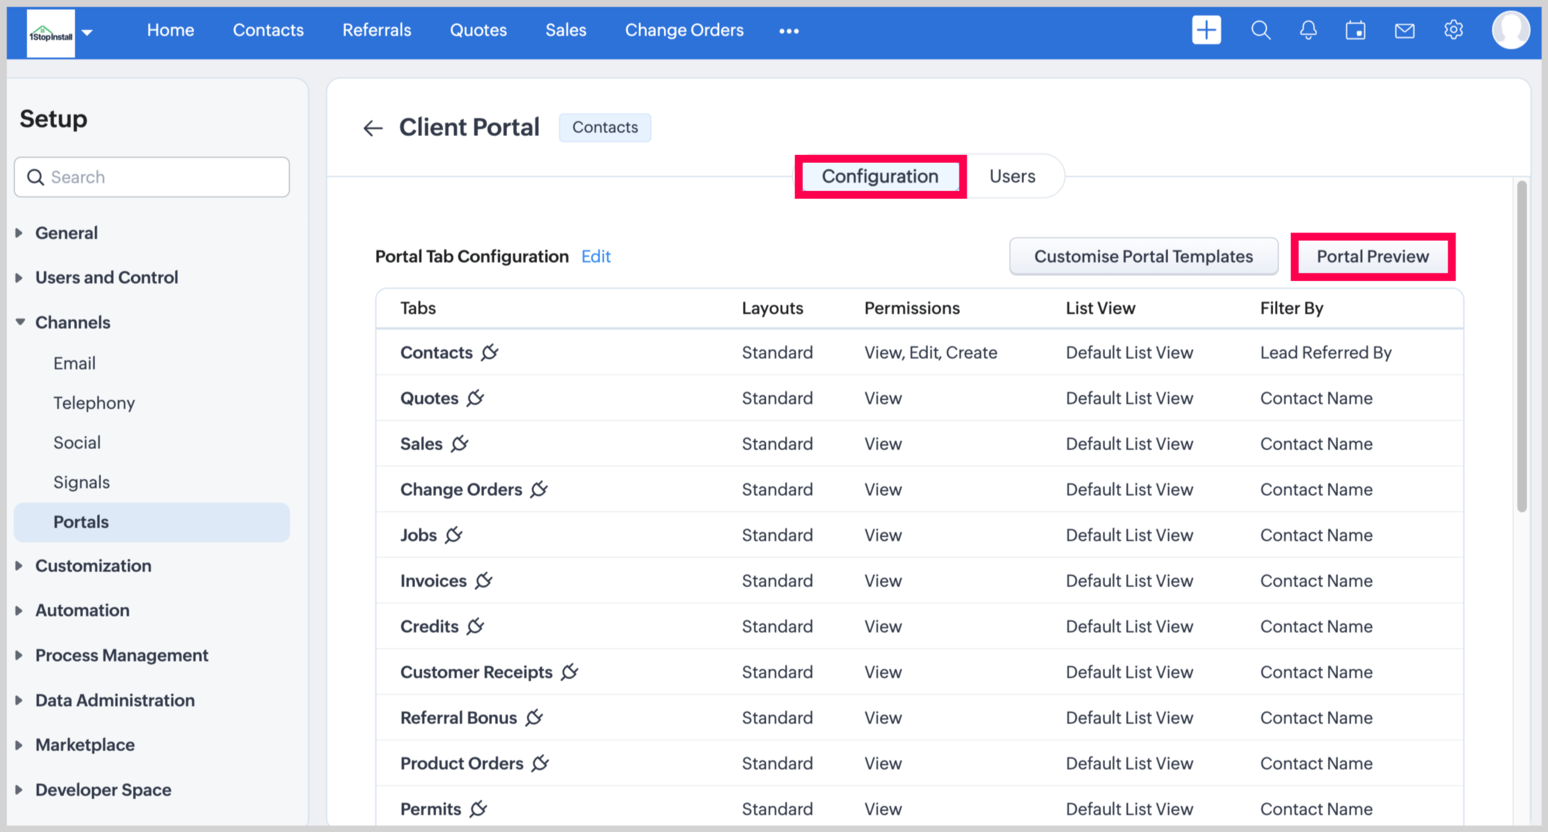Open the 1StopInstall logo dropdown arrow

coord(87,32)
